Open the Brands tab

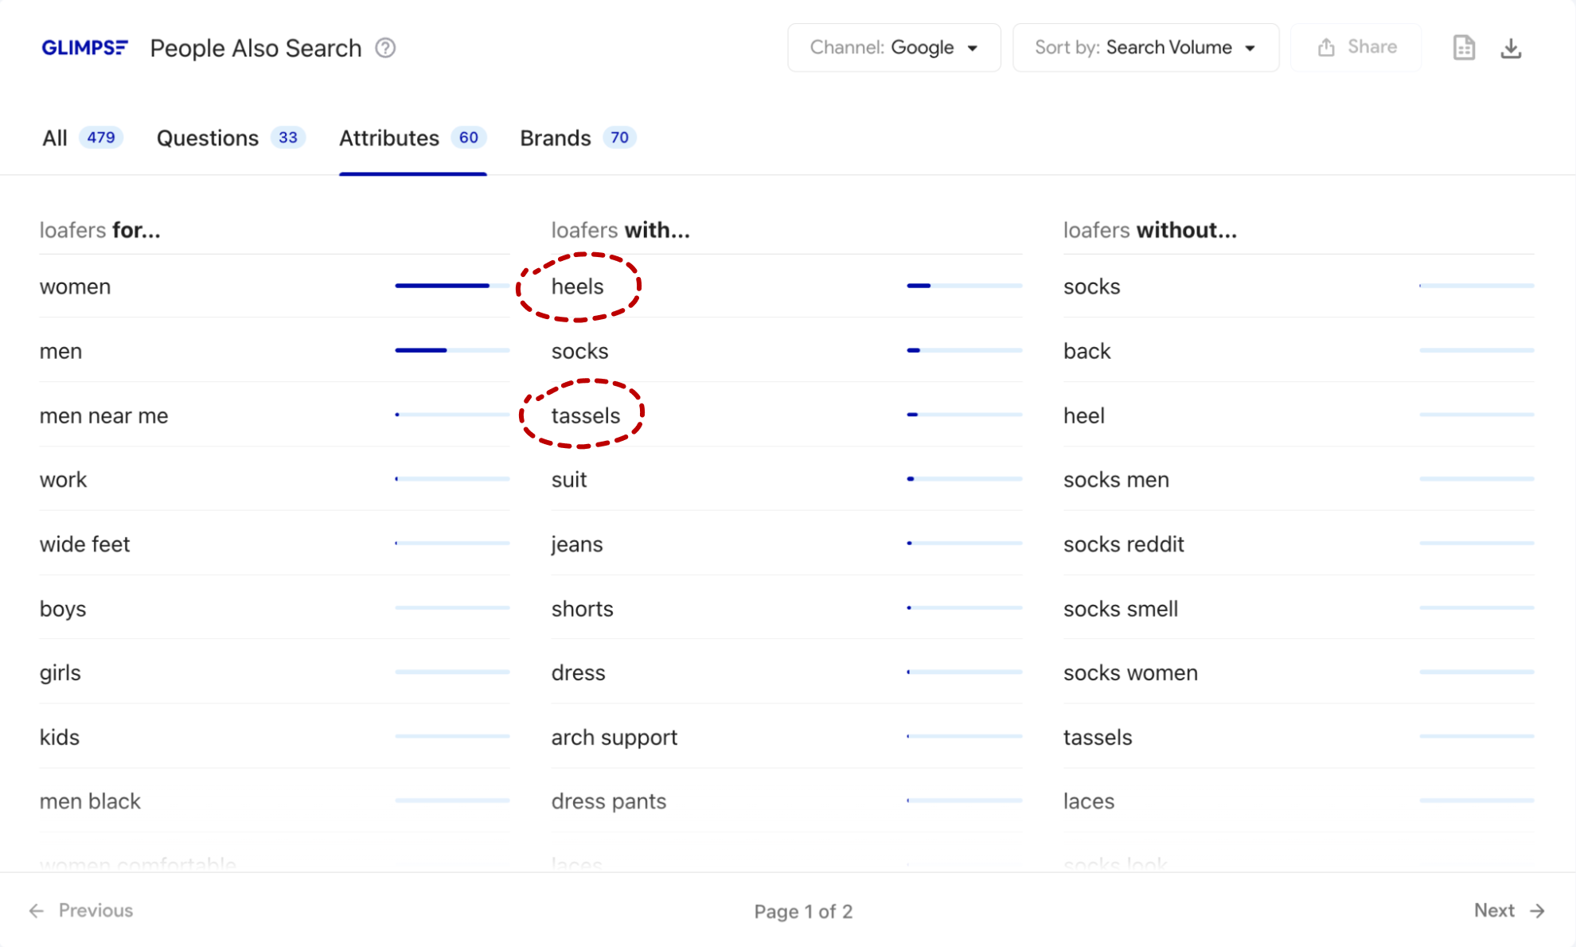578,138
